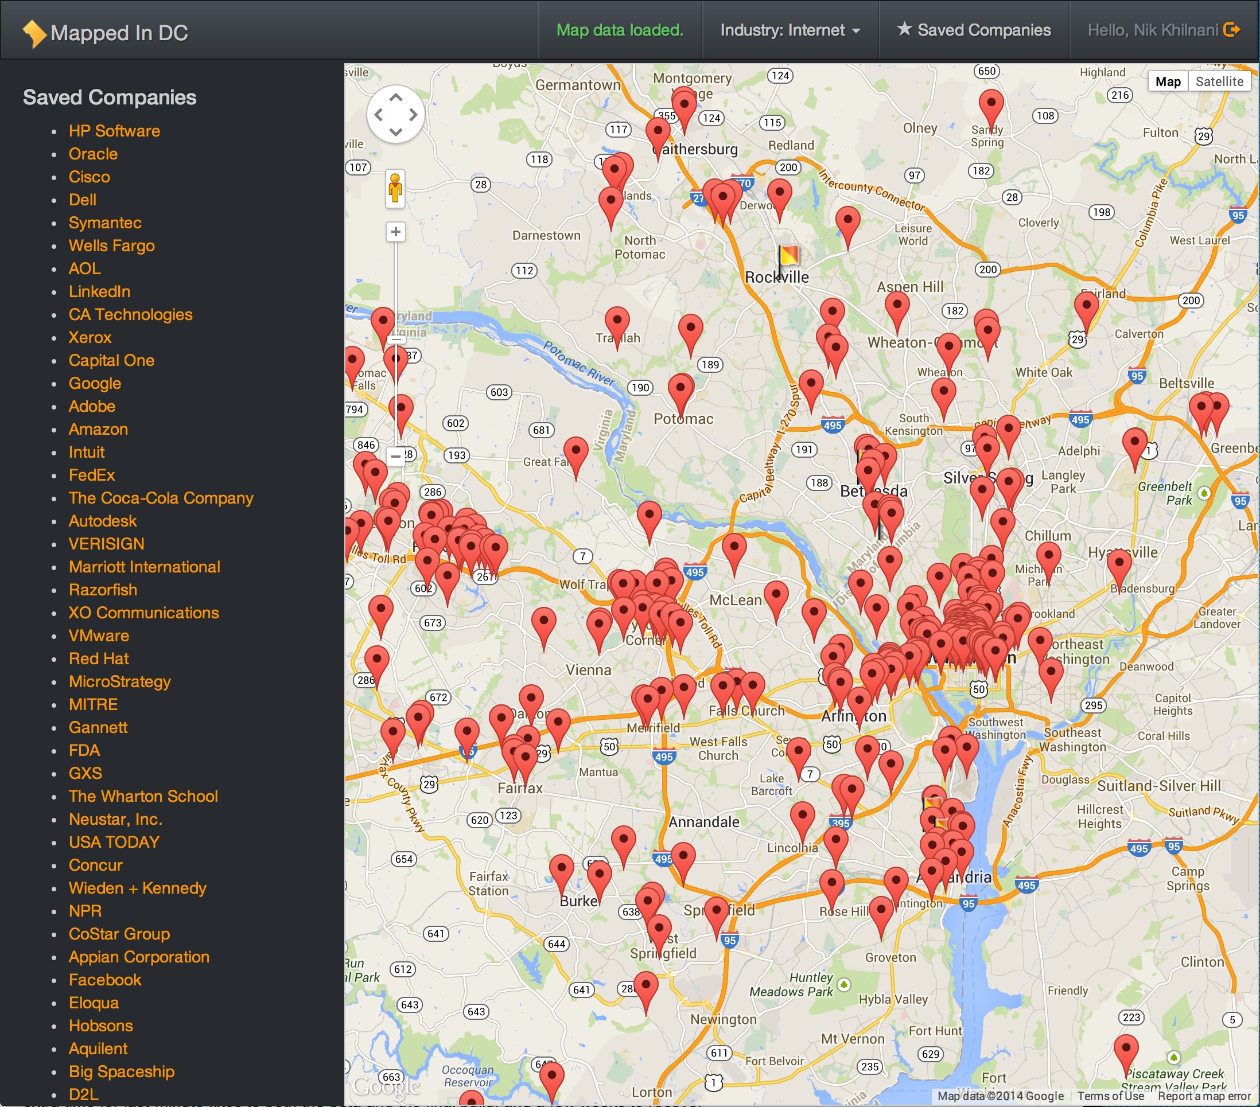Pan map down with bottom arrow

click(x=396, y=132)
